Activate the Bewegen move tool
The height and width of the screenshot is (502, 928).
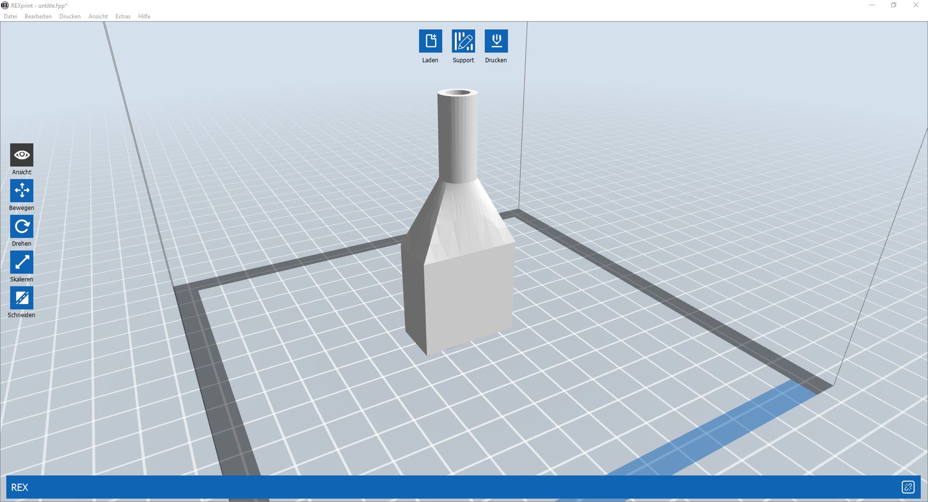point(22,191)
